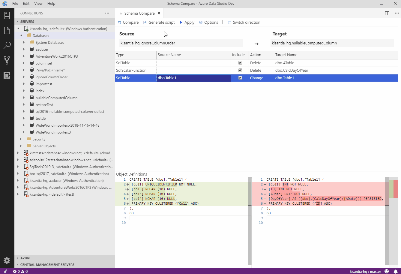Open the Servers view in activity bar

(7, 15)
